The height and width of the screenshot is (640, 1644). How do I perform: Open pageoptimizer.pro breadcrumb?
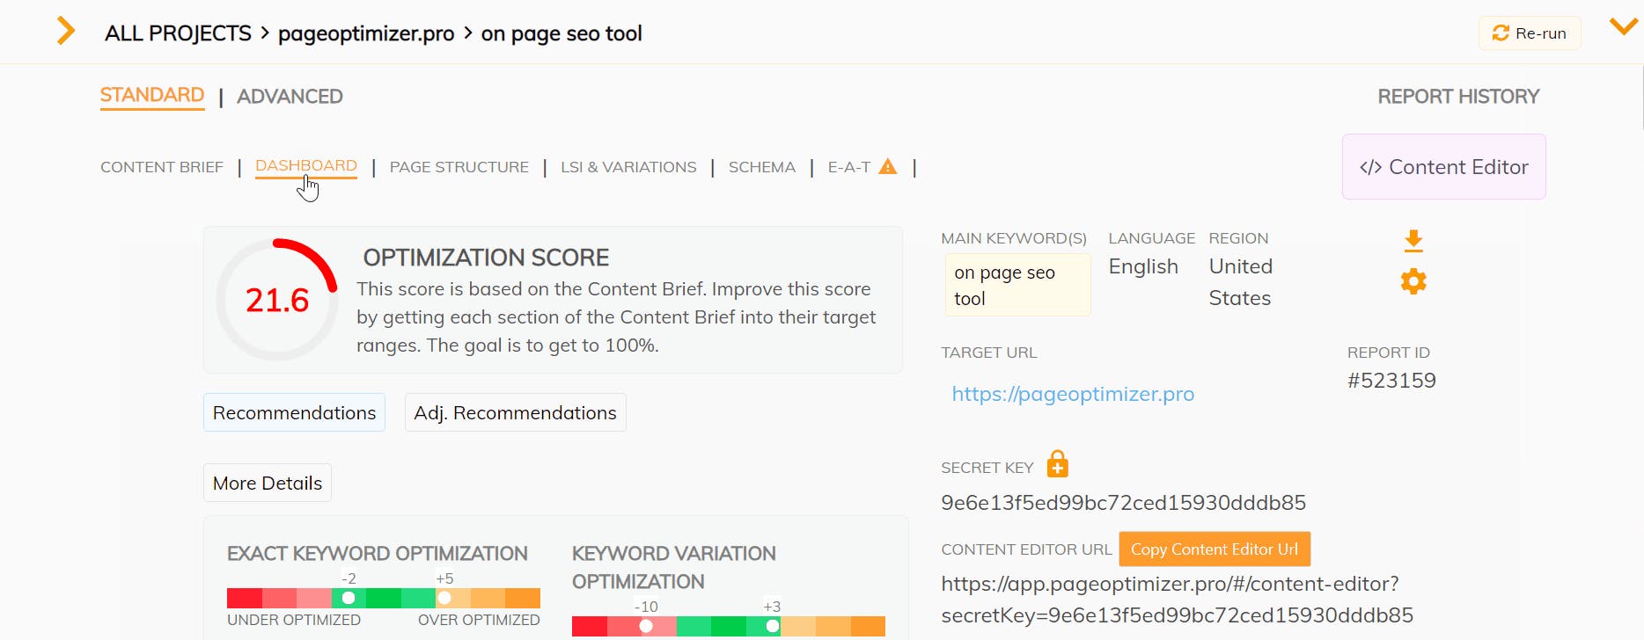pos(366,33)
